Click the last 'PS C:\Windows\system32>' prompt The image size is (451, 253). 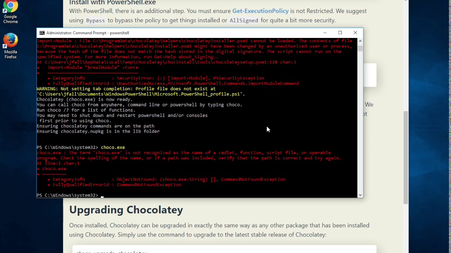click(x=67, y=195)
